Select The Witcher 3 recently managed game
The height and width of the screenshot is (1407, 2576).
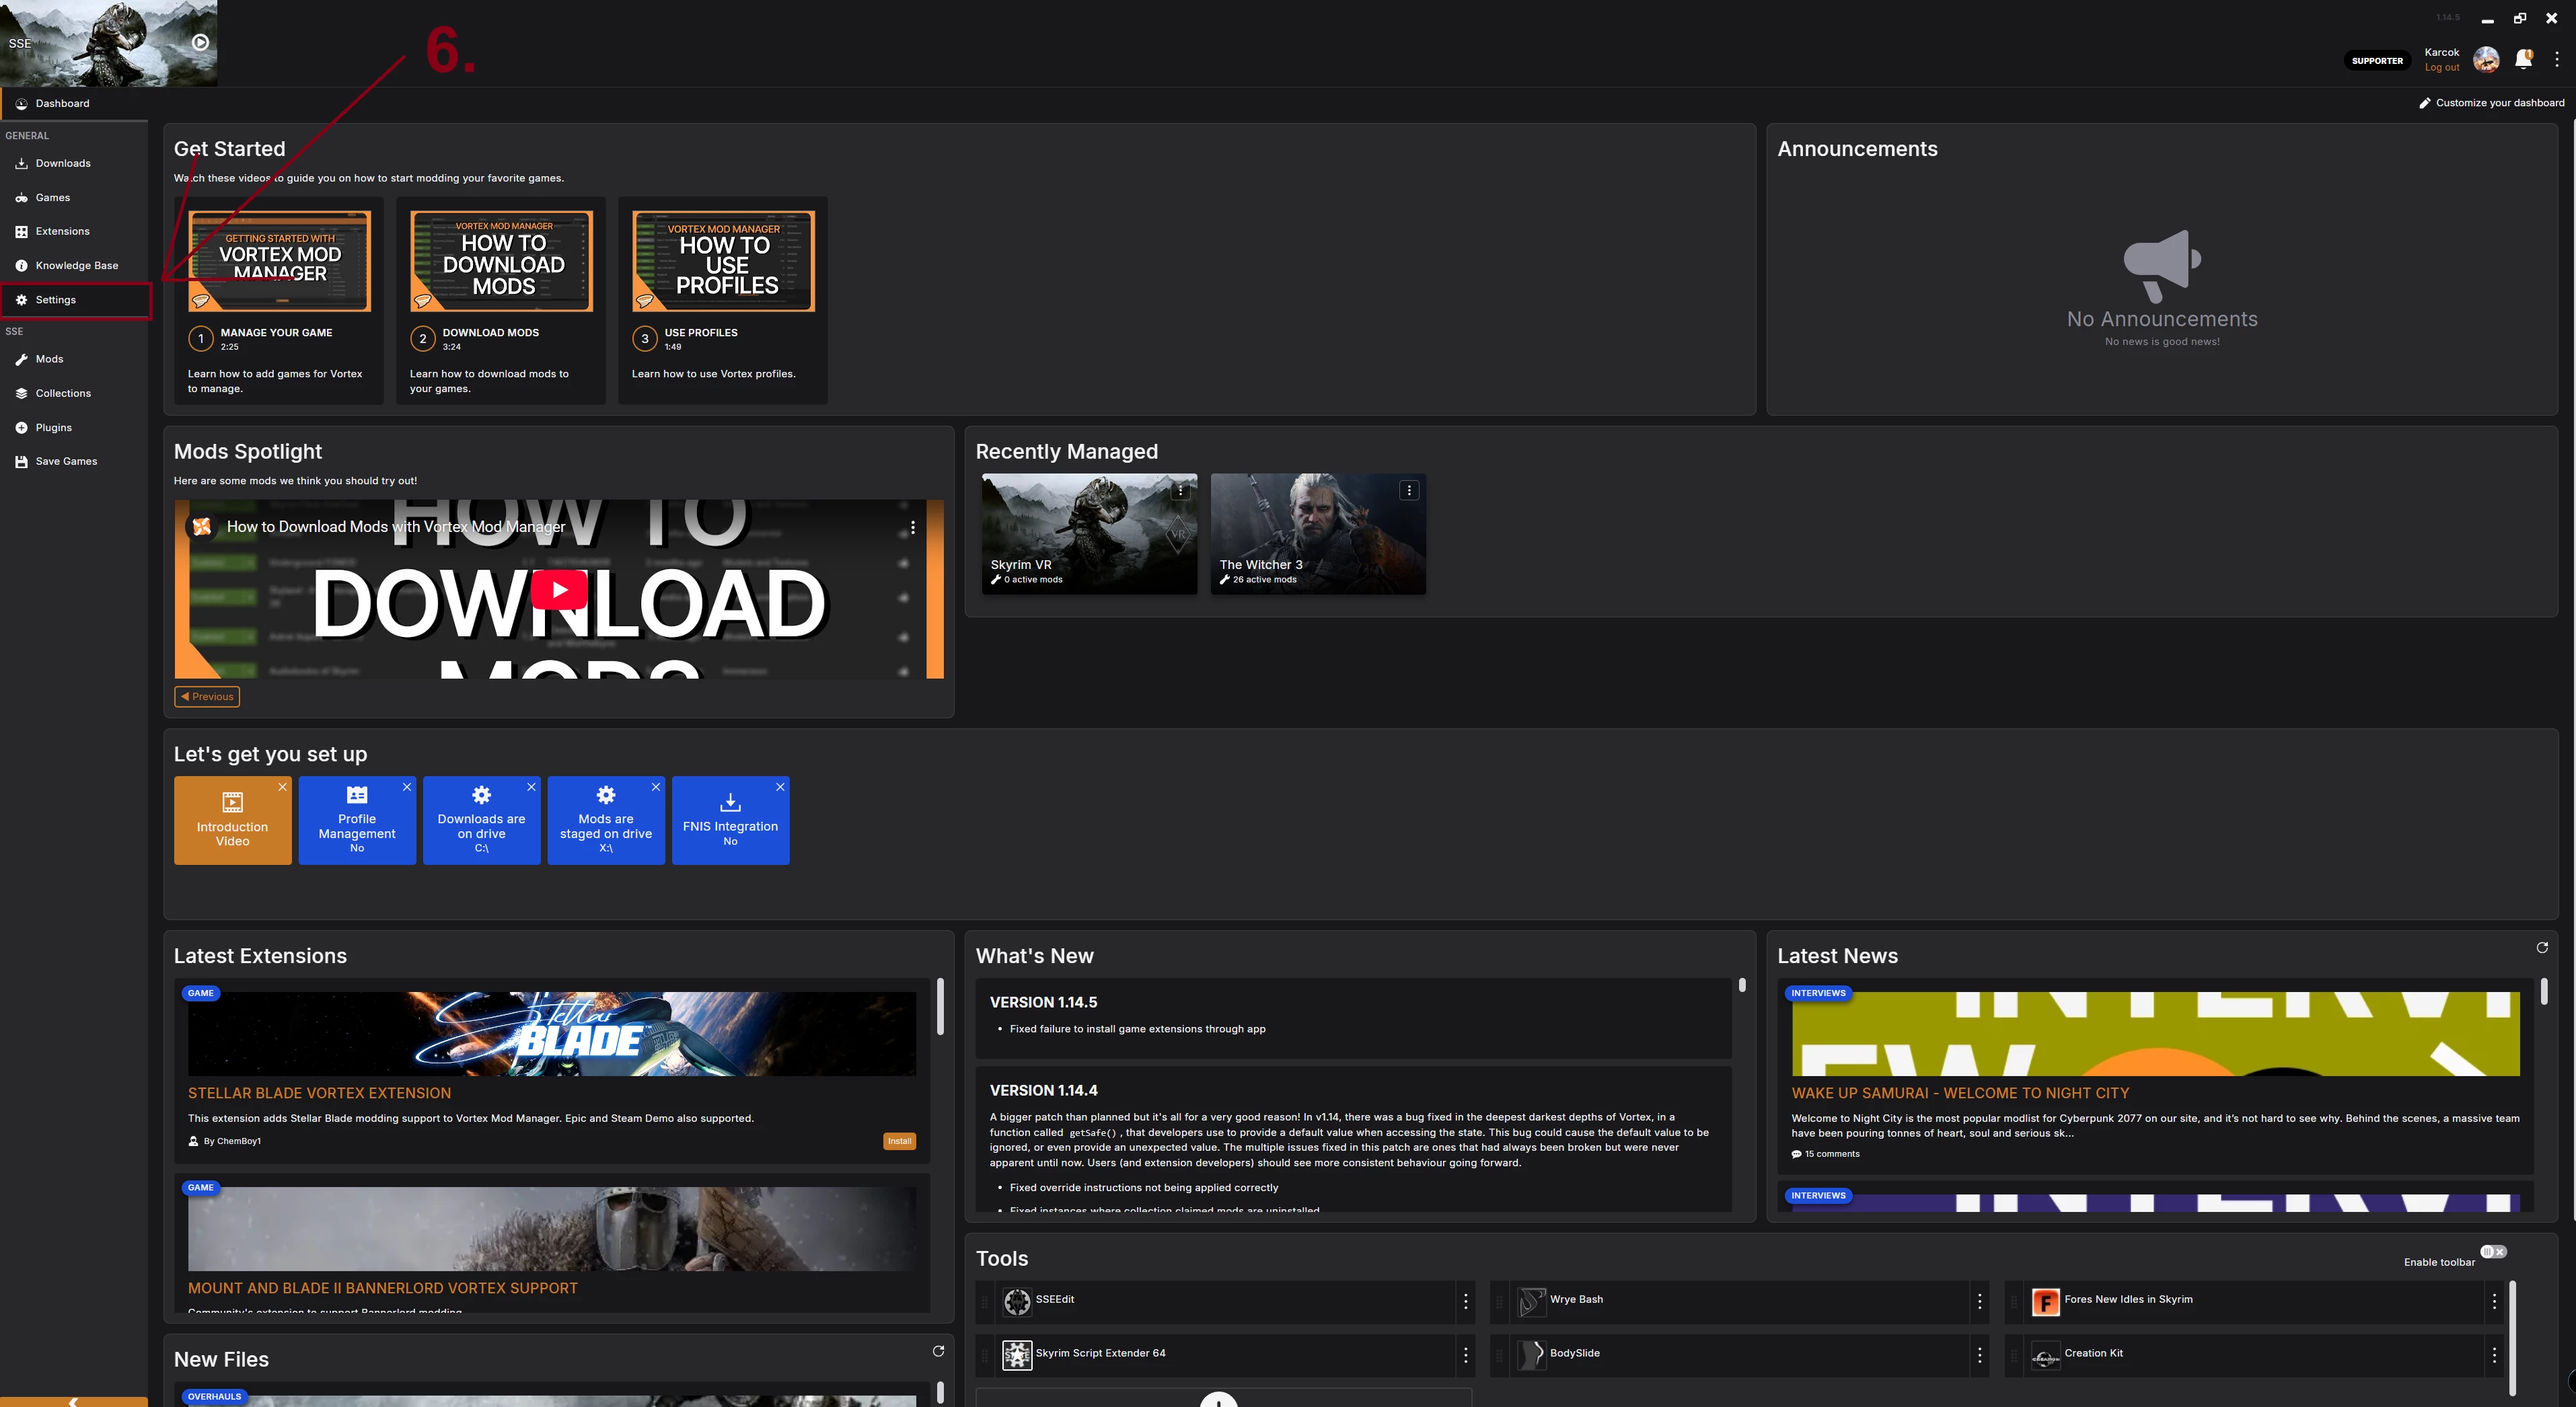tap(1318, 534)
